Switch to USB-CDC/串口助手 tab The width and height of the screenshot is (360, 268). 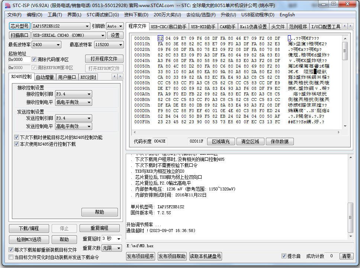[168, 27]
